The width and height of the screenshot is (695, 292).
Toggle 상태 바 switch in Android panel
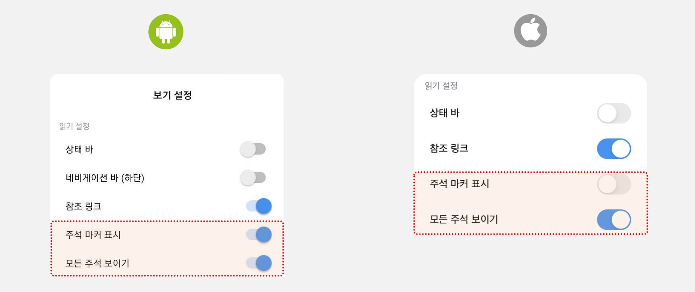click(x=253, y=149)
